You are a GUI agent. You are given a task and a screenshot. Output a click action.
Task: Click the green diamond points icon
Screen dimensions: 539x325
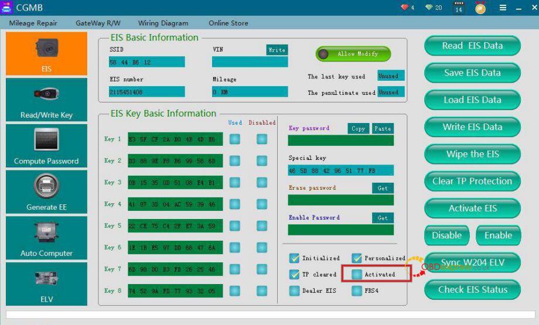[429, 7]
